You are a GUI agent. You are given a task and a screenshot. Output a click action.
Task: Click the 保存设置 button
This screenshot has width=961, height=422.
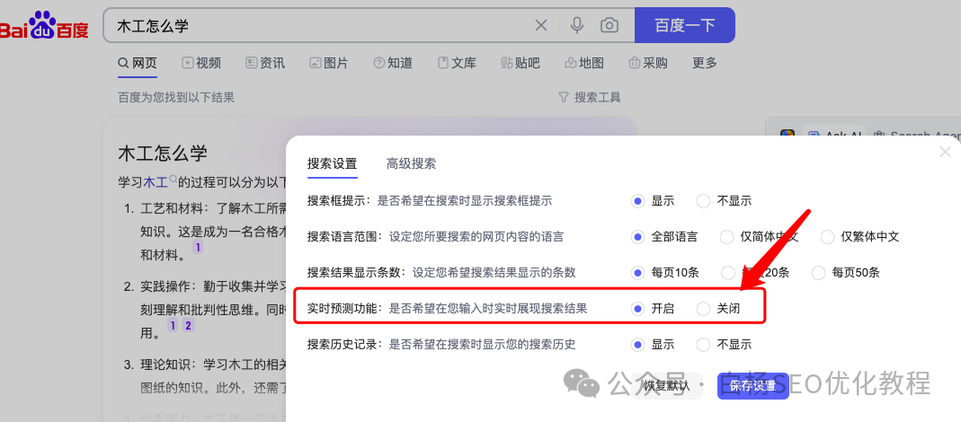[x=753, y=386]
